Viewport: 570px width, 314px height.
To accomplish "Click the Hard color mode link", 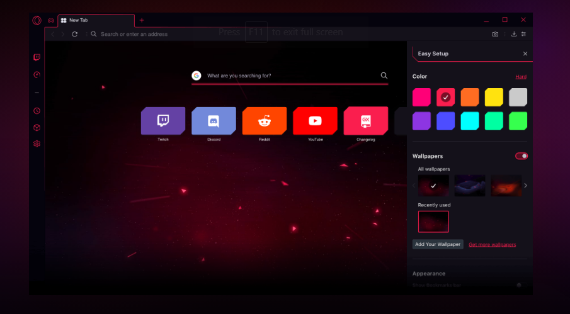I will click(521, 77).
